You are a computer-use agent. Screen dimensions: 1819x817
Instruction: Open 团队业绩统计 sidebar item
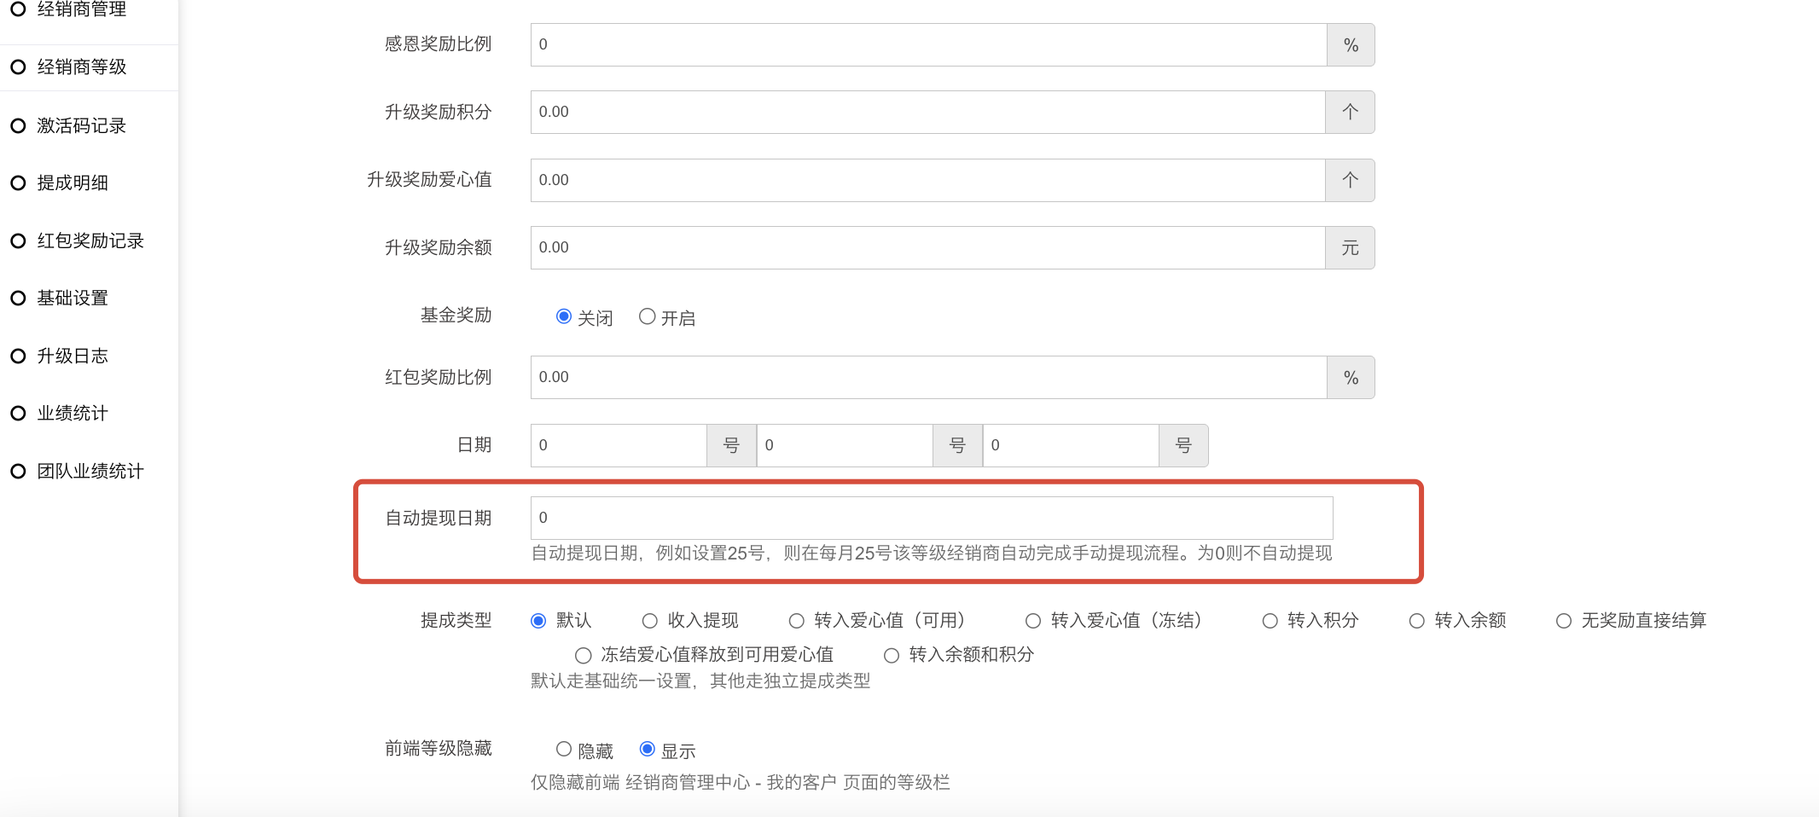tap(90, 472)
